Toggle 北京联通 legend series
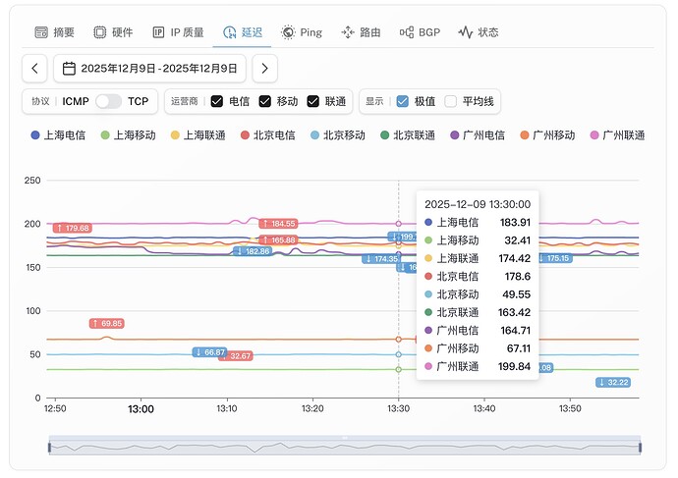Viewport: 678px width, 478px height. coord(408,135)
